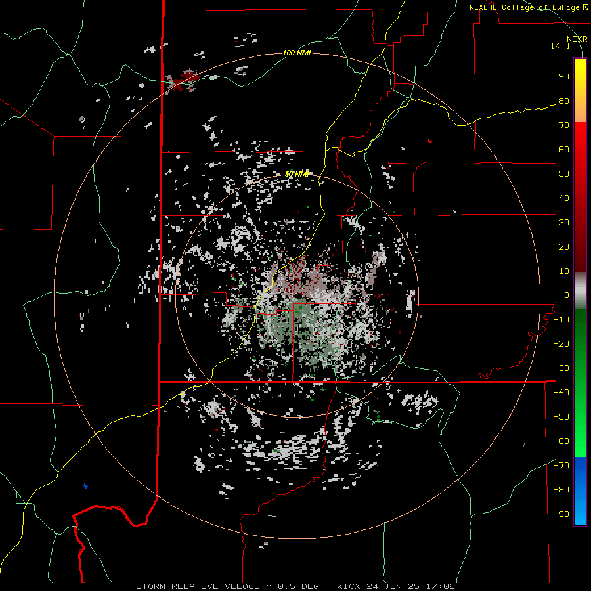Pick the dark blue segment of the color bar
591x591 pixels.
(580, 468)
